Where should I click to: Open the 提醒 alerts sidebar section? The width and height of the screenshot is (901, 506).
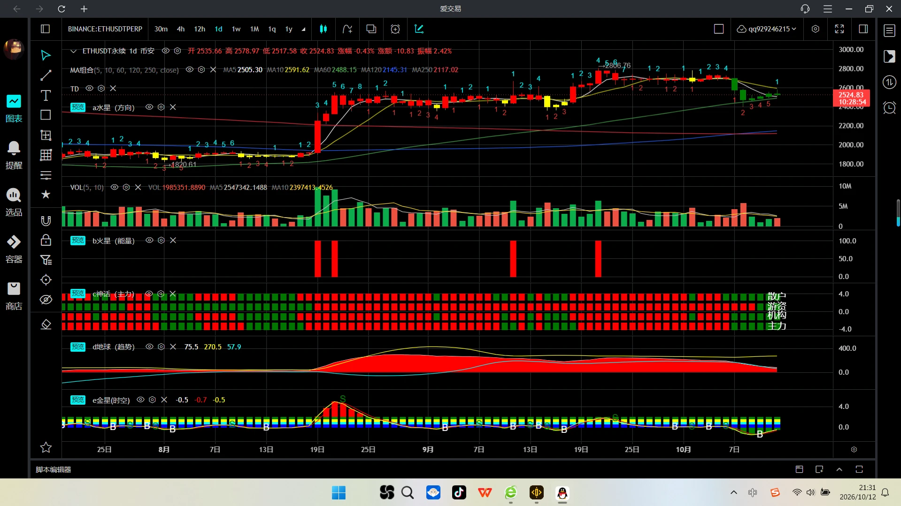(14, 155)
